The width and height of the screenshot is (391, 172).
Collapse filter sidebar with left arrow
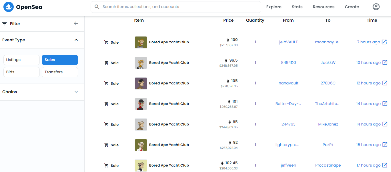tap(76, 24)
